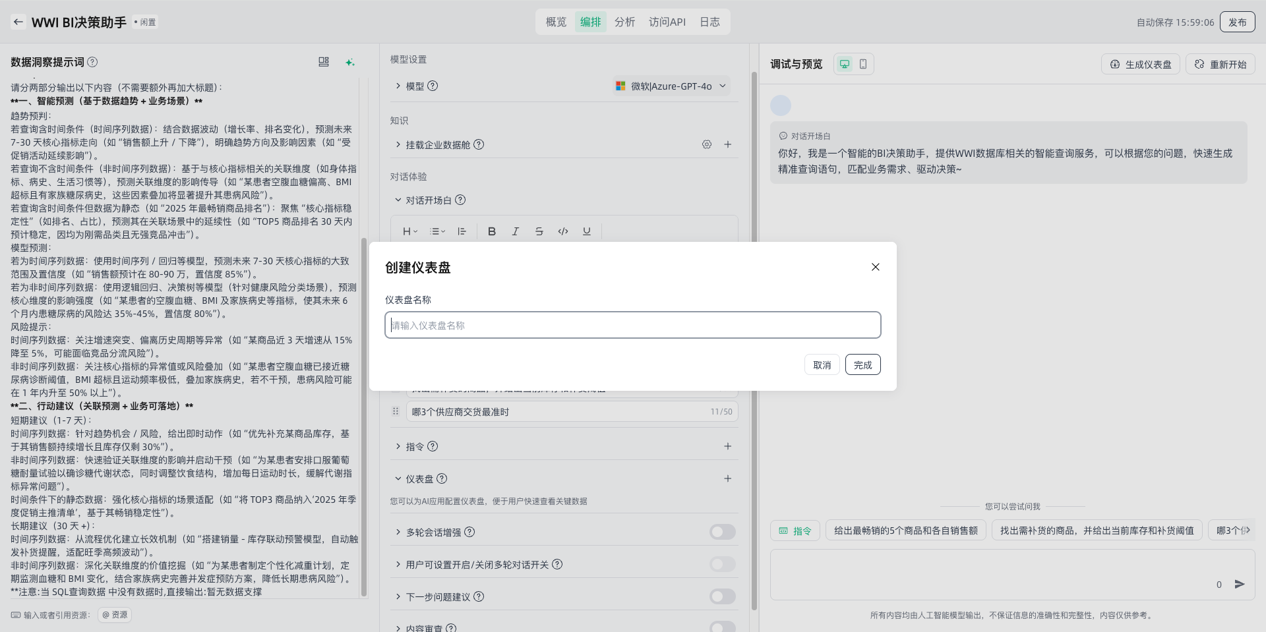The image size is (1266, 632).
Task: Open the 微软|Azure-GPT-4o model dropdown
Action: point(671,86)
